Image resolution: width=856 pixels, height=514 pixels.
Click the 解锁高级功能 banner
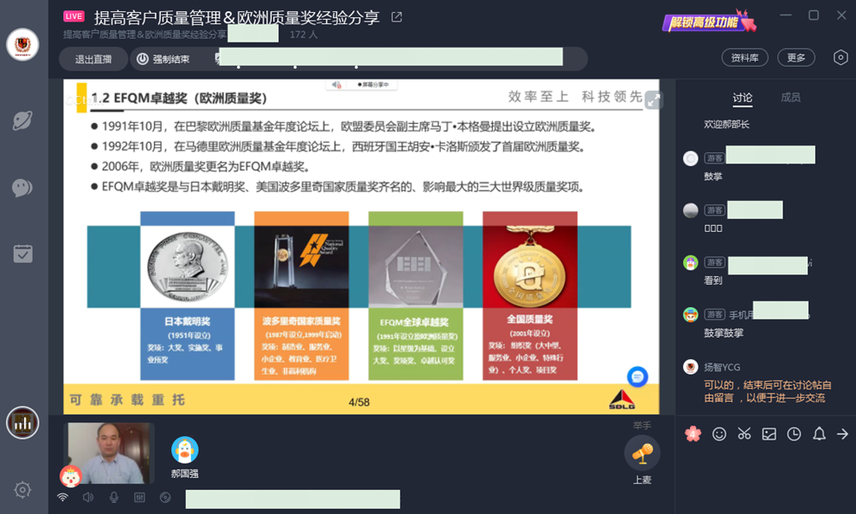coord(709,22)
